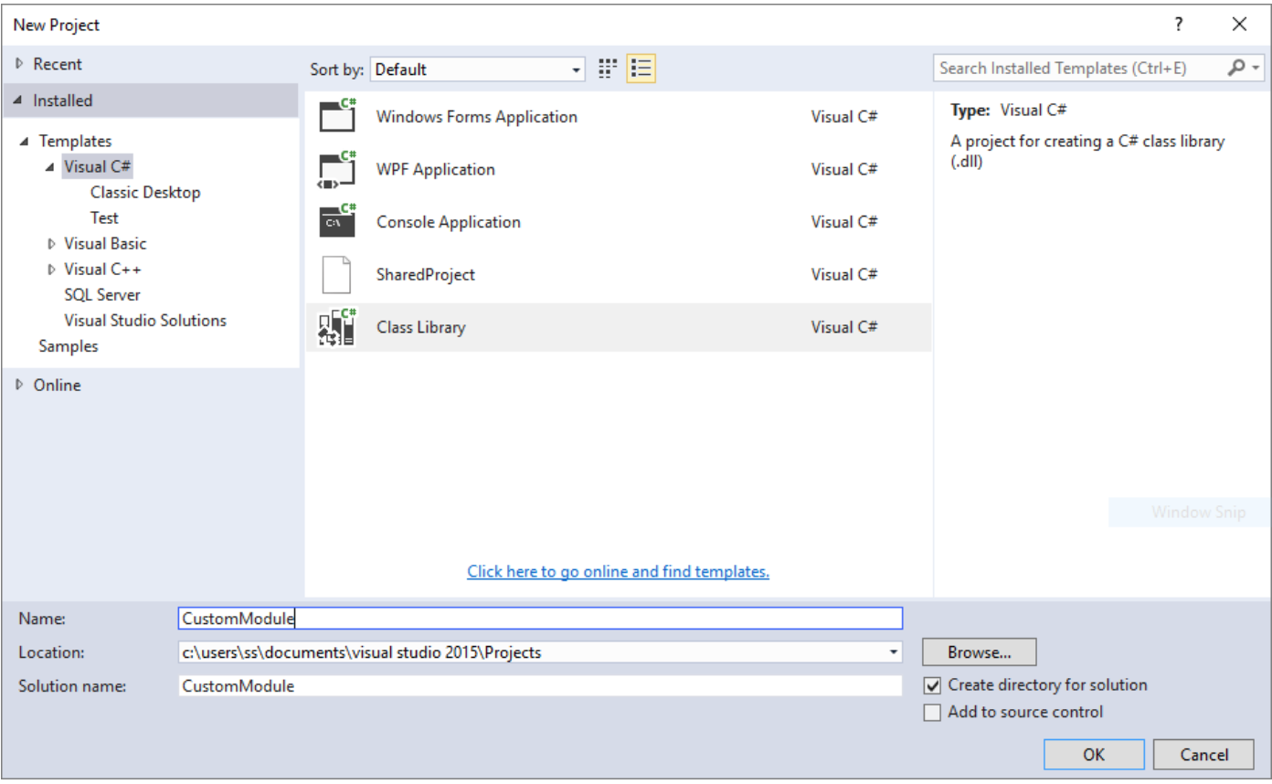Click the Name input field
This screenshot has height=784, width=1272.
(x=540, y=619)
